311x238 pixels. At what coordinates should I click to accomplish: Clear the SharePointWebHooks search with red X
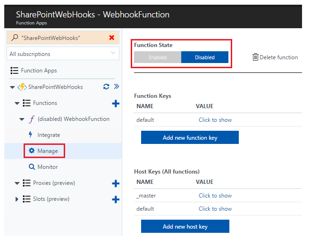pos(112,38)
